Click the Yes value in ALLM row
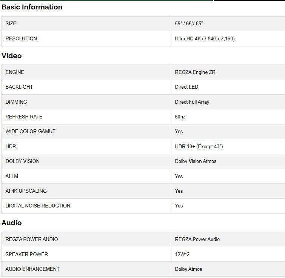Screen dimensions: 285x278 tap(179, 176)
